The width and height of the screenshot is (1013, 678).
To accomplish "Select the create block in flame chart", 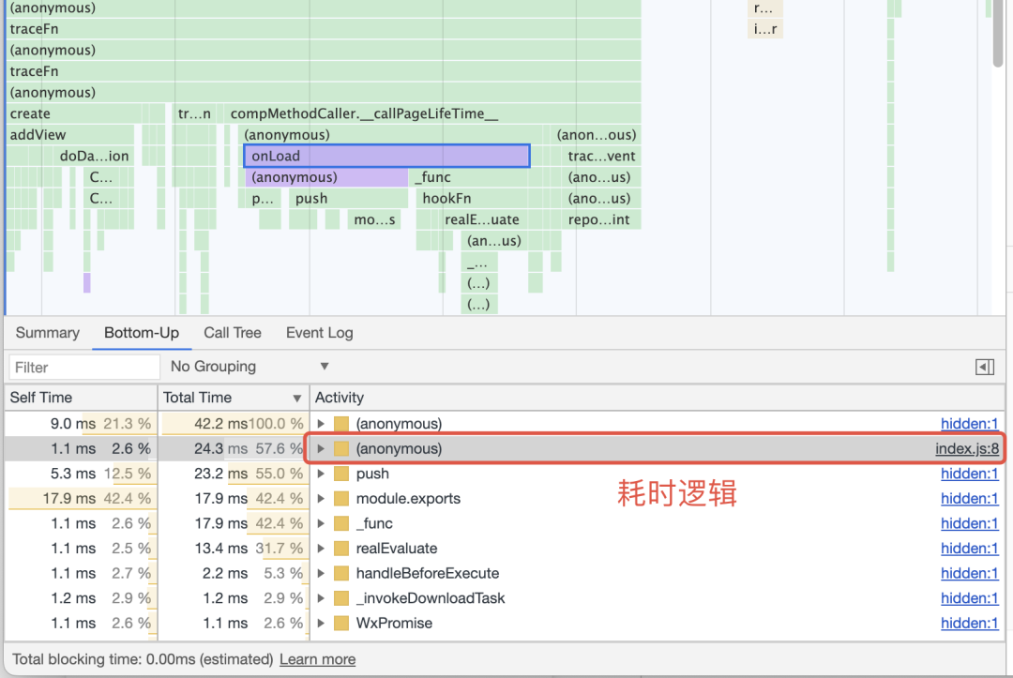I will (x=72, y=113).
